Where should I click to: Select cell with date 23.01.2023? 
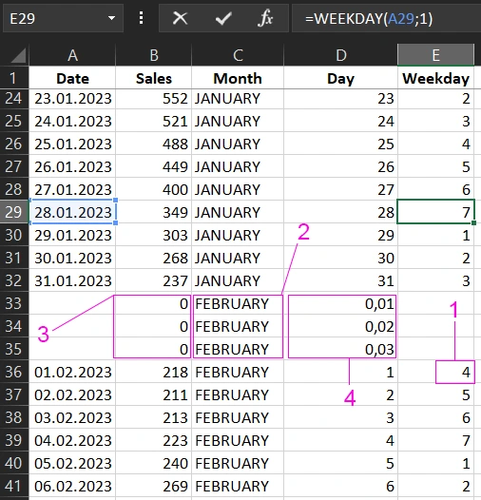pyautogui.click(x=72, y=99)
